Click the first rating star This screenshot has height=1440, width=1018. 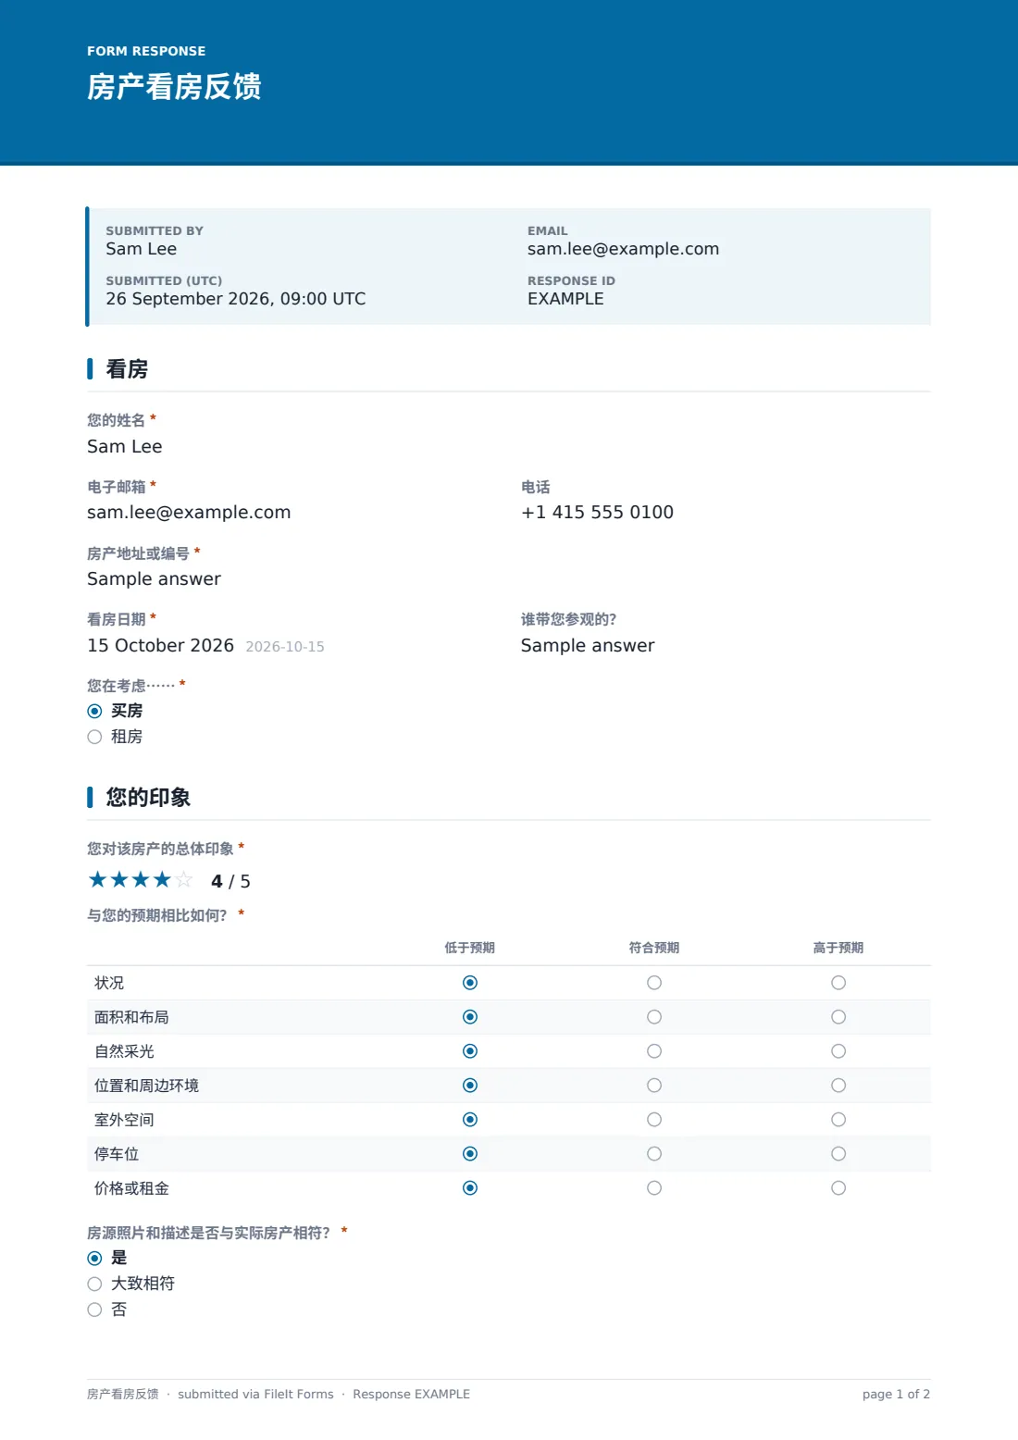click(x=98, y=879)
